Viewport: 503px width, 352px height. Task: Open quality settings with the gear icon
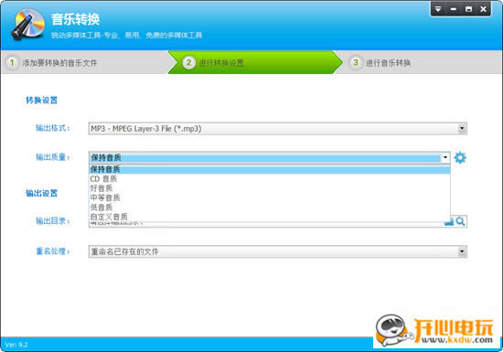tap(460, 157)
